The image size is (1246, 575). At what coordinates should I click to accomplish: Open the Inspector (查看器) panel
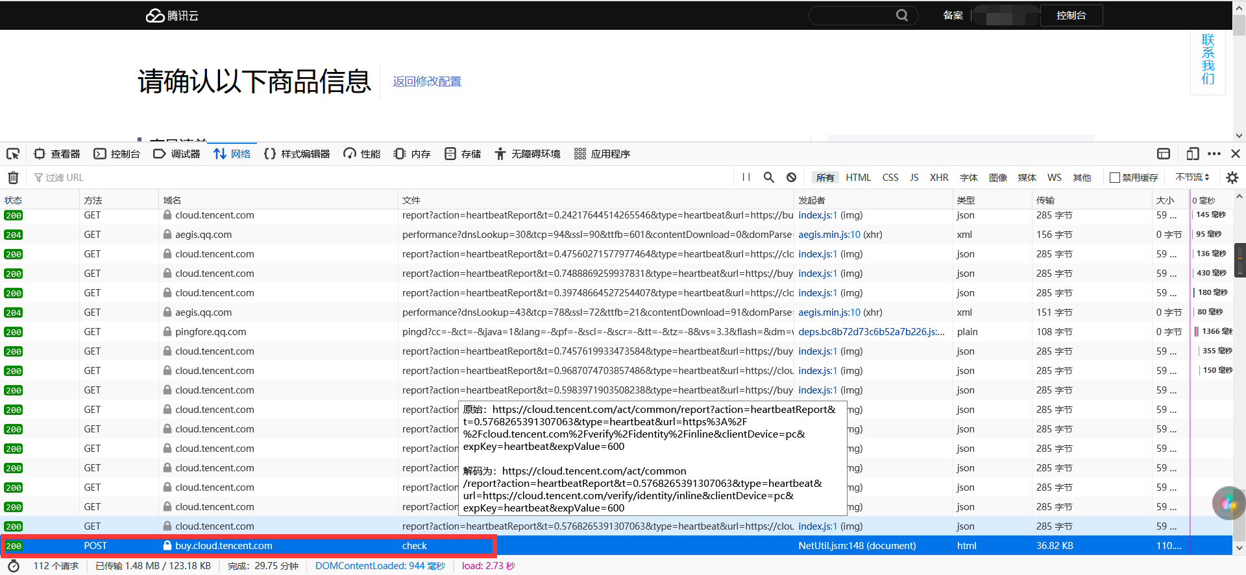pos(57,154)
